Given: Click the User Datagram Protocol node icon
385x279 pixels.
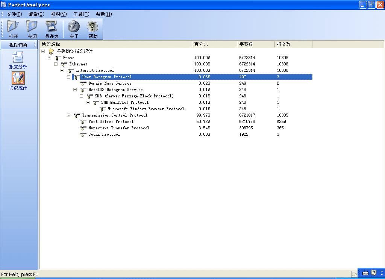Looking at the screenshot, I should 77,77.
